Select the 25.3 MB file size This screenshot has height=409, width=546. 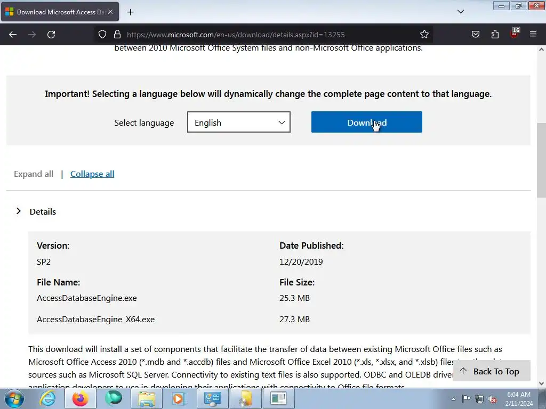pos(294,298)
